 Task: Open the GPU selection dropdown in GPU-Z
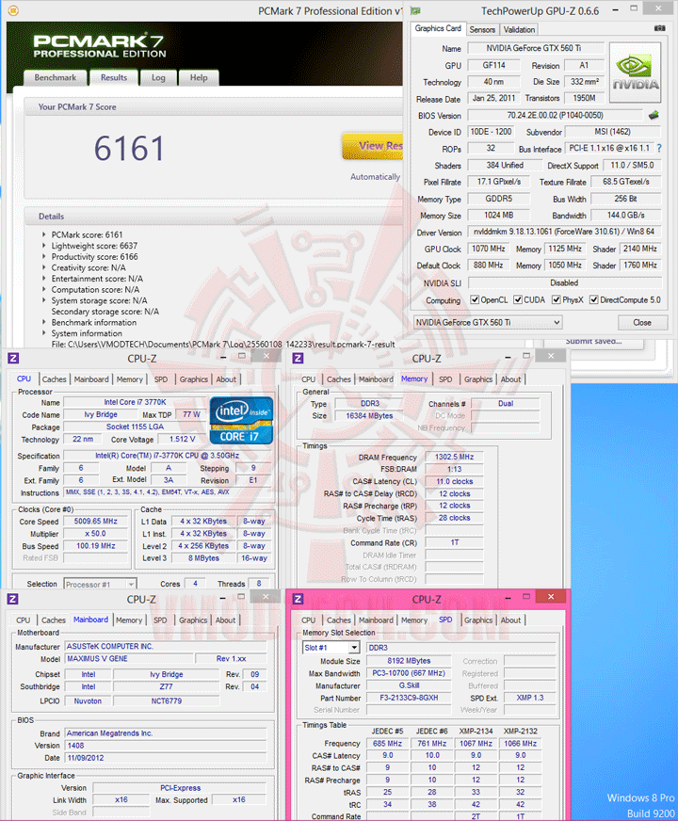click(x=488, y=323)
